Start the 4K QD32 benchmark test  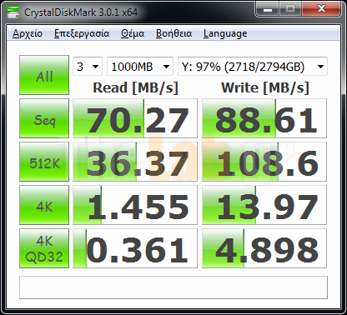(44, 248)
